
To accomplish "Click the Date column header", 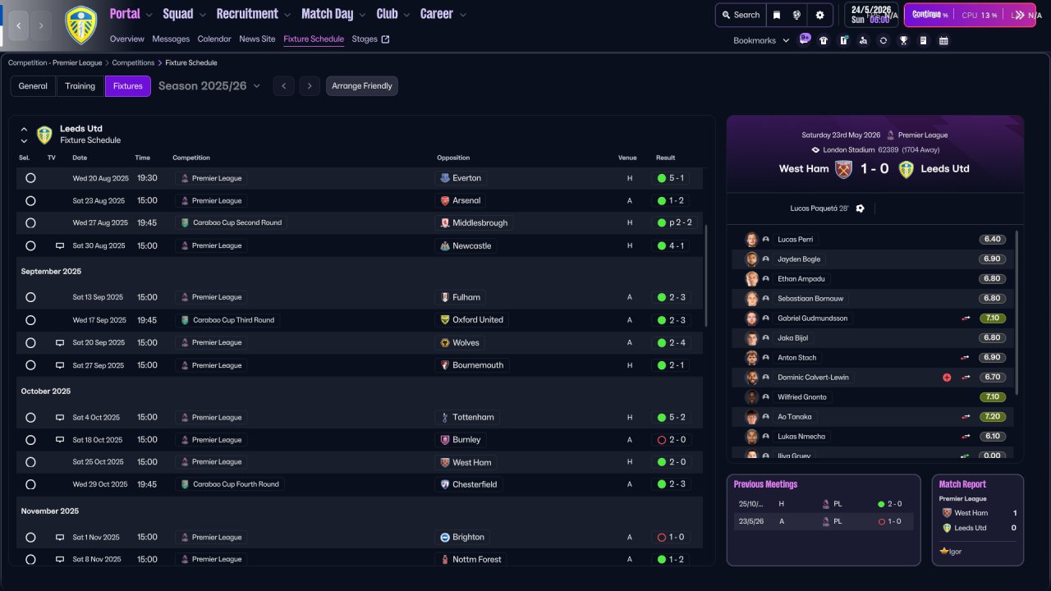I will point(80,158).
